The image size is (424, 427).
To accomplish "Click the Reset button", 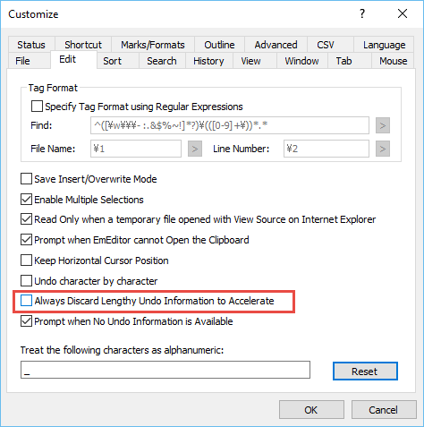I will (x=365, y=371).
